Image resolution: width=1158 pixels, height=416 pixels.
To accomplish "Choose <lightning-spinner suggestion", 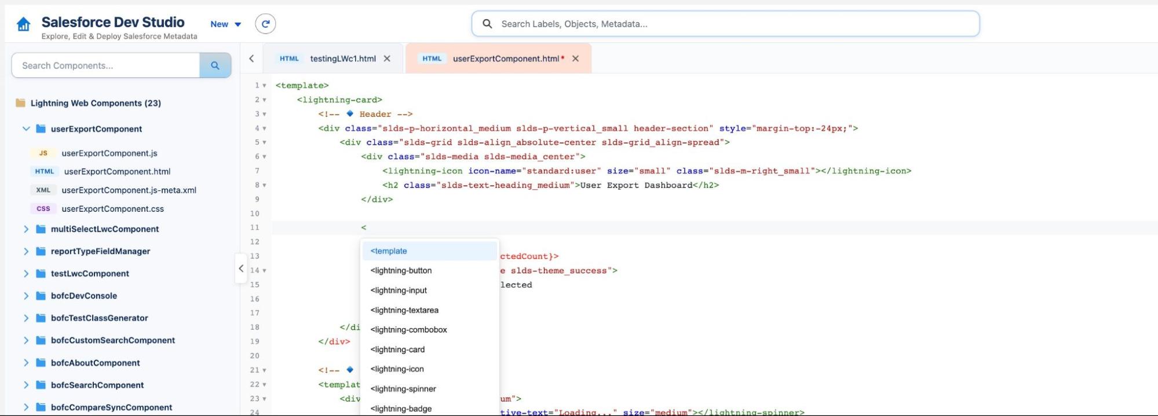I will point(429,389).
